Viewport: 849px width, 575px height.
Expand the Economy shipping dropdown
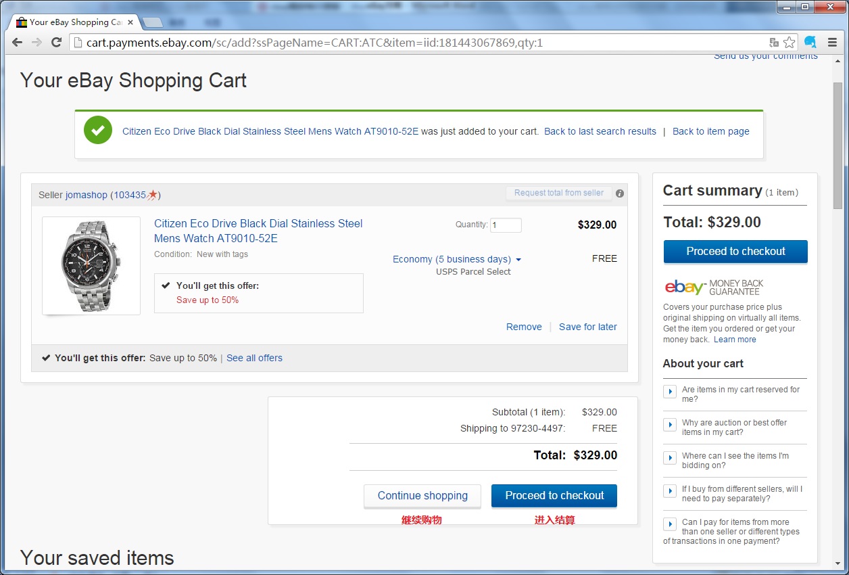click(518, 260)
